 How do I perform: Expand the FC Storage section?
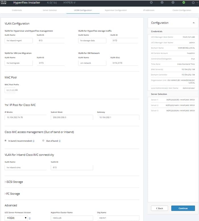coord(12,194)
